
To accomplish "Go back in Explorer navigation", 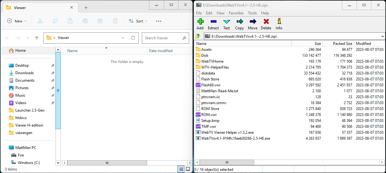I will [x=8, y=38].
